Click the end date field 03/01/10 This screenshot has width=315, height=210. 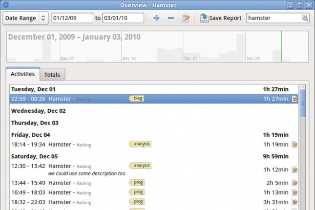click(x=123, y=18)
